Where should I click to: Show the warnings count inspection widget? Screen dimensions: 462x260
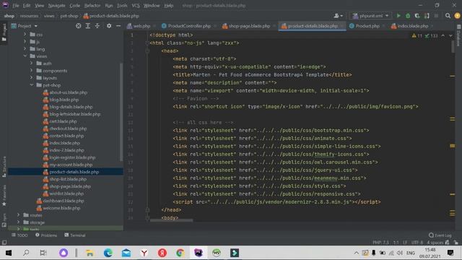tap(417, 35)
